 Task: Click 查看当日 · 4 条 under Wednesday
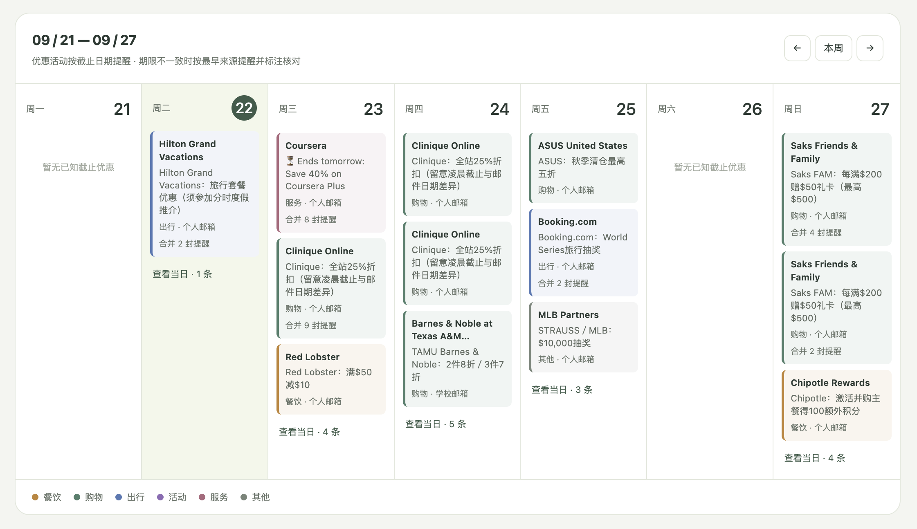(x=309, y=432)
